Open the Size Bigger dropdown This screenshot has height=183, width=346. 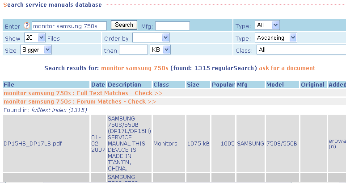coord(36,50)
